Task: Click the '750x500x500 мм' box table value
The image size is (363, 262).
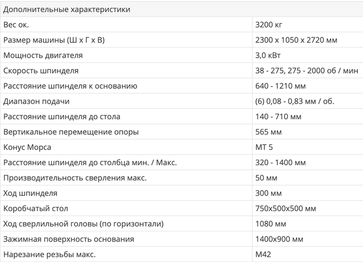Action: [285, 208]
